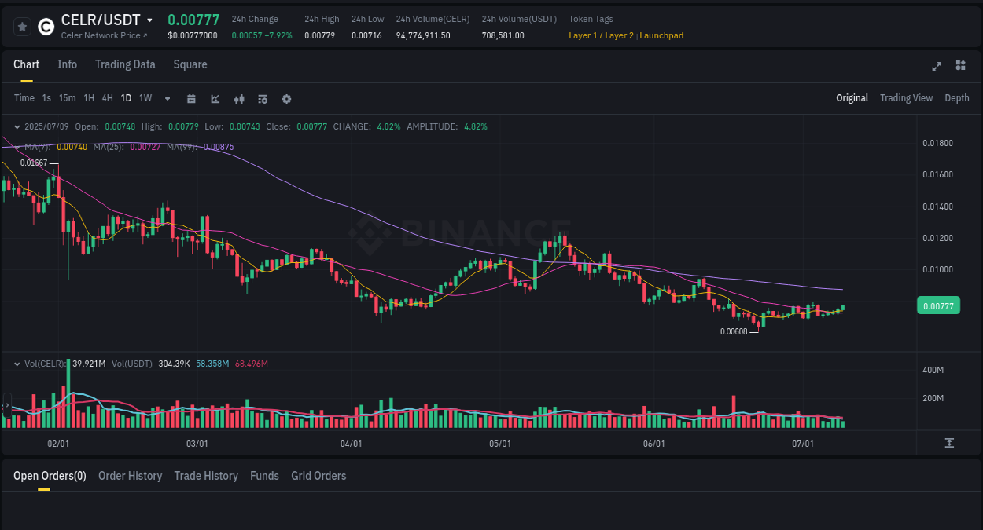The width and height of the screenshot is (983, 530).
Task: Expand the timeframe options dropdown arrow
Action: (167, 98)
